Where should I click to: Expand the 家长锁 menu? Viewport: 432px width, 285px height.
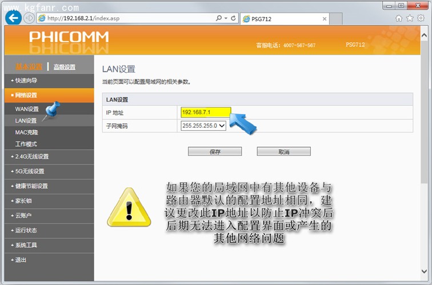click(x=49, y=201)
